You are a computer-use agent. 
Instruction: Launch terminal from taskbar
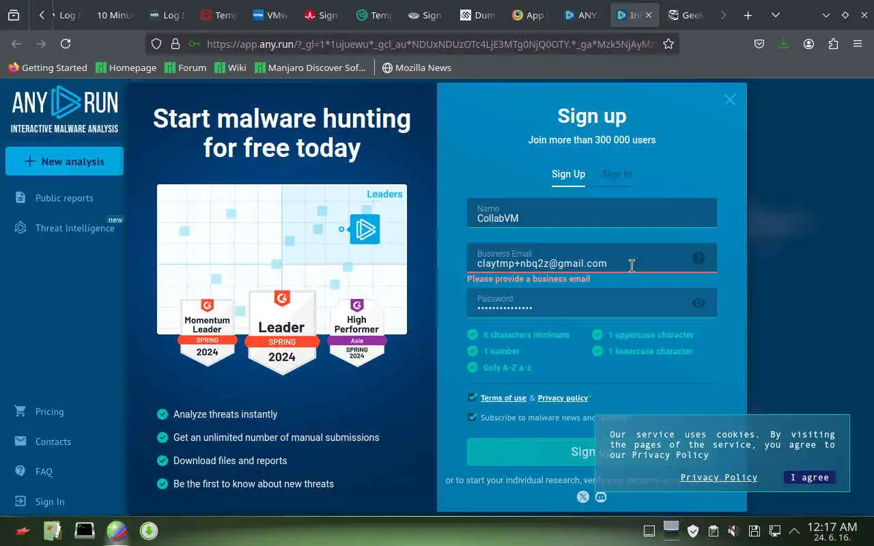pyautogui.click(x=85, y=530)
